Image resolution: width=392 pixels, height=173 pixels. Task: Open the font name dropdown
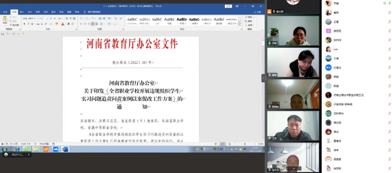pyautogui.click(x=37, y=18)
